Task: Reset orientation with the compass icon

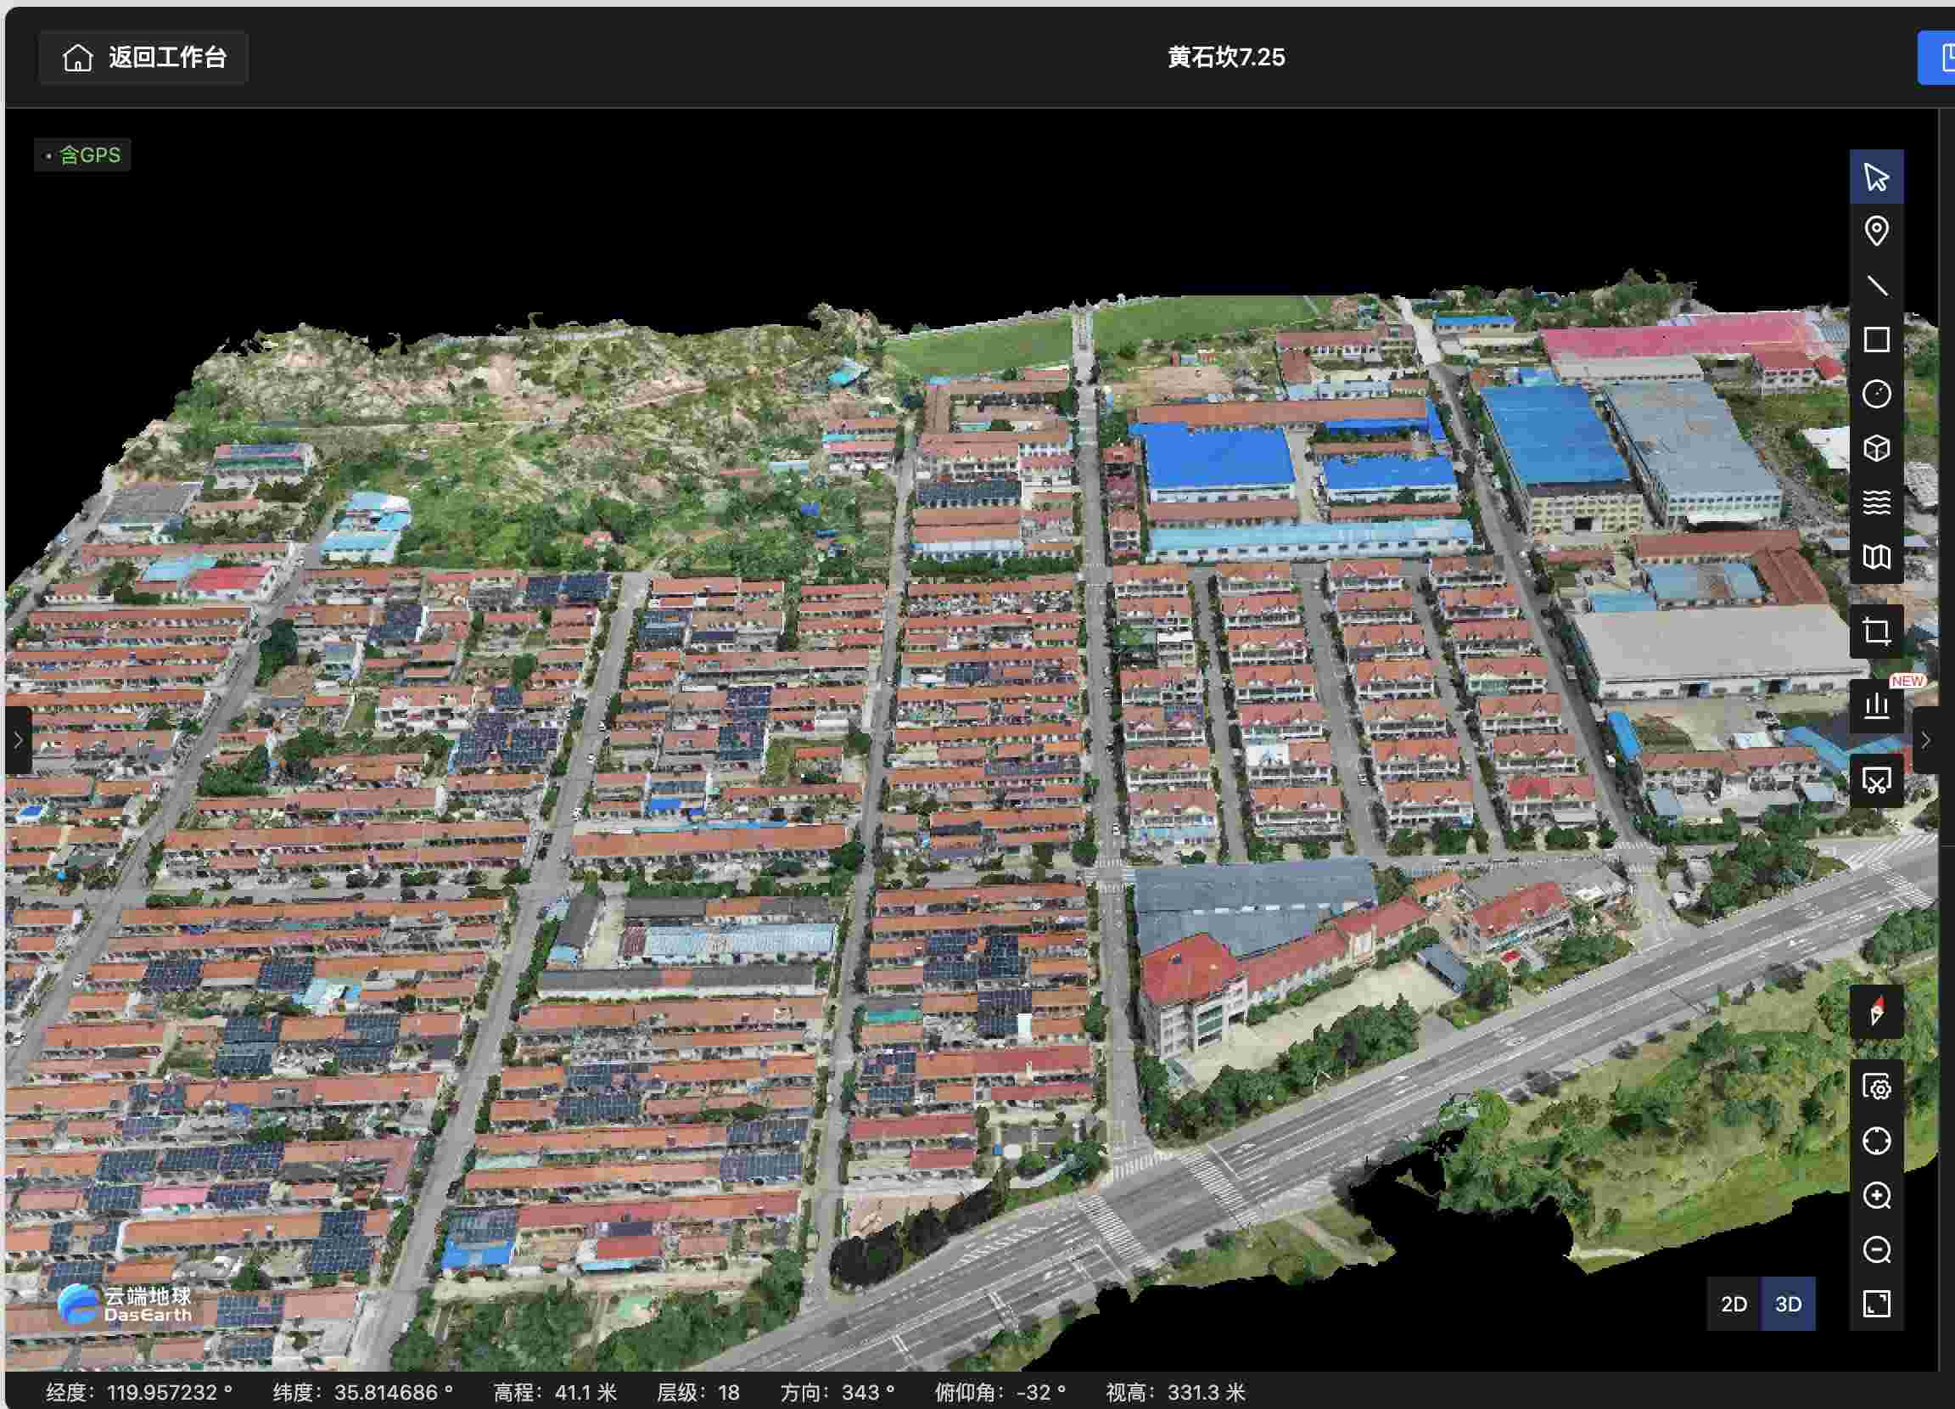Action: [1876, 1012]
